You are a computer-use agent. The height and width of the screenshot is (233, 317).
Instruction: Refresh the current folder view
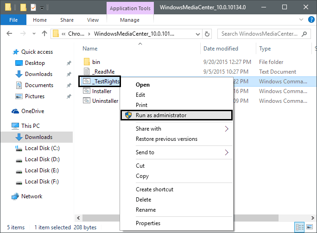click(207, 34)
